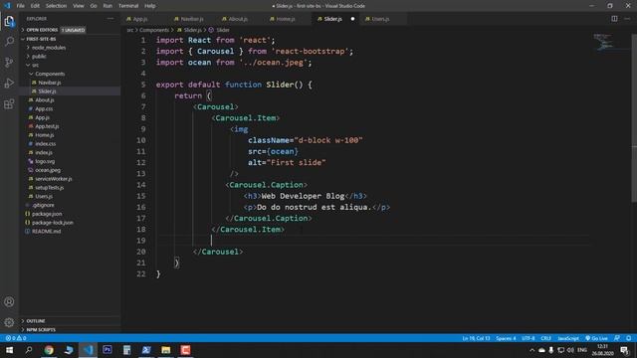
Task: Switch to the Navibar.js editor tab
Action: point(192,19)
